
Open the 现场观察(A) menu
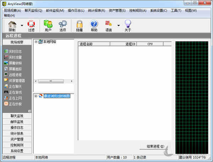click(x=12, y=11)
